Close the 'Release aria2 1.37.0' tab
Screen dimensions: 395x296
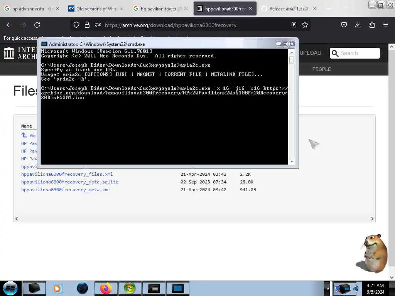(315, 8)
